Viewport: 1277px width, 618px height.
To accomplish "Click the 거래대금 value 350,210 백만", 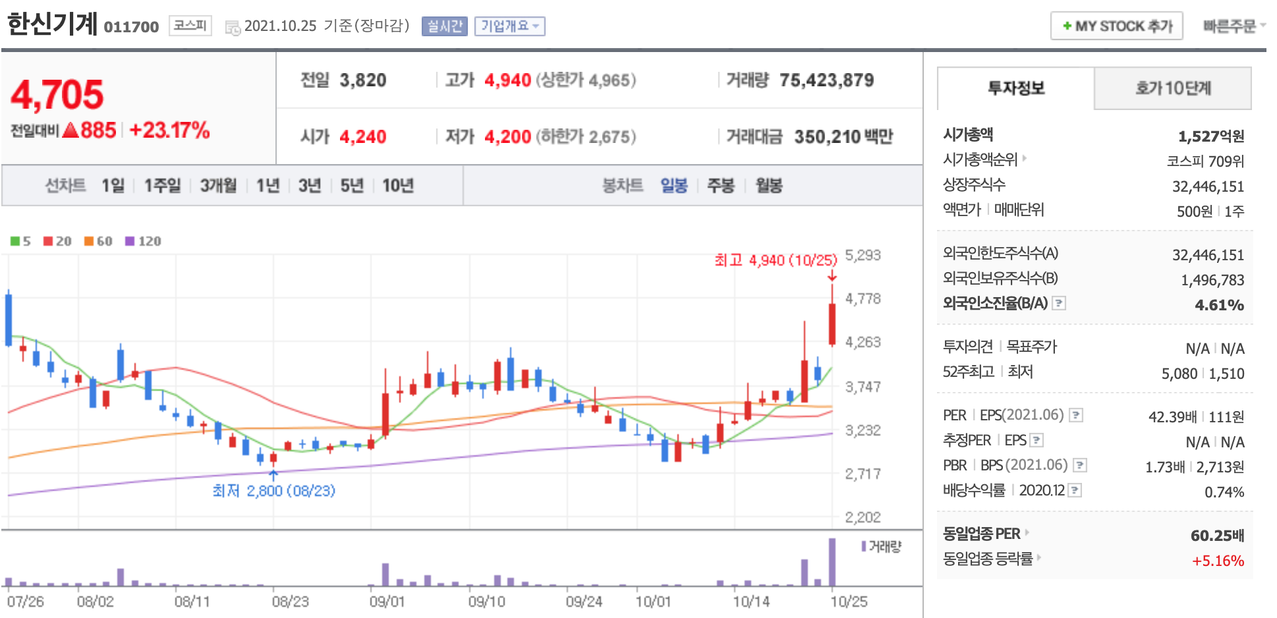I will [x=843, y=136].
